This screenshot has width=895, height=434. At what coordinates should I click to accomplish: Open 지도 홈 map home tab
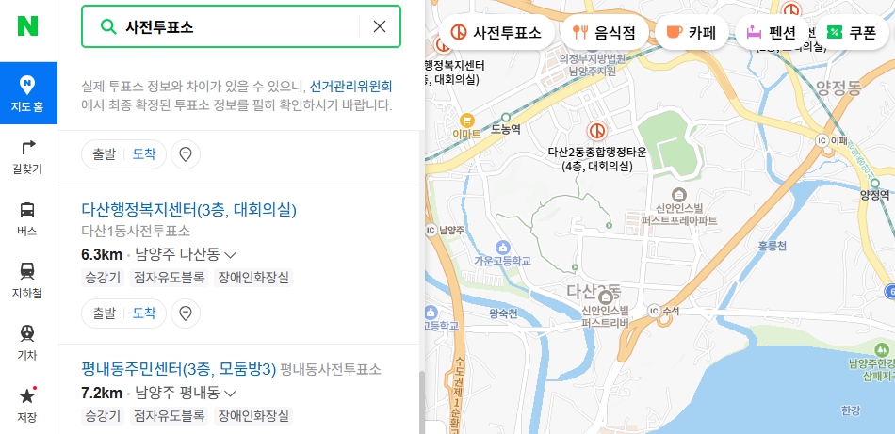pyautogui.click(x=28, y=93)
